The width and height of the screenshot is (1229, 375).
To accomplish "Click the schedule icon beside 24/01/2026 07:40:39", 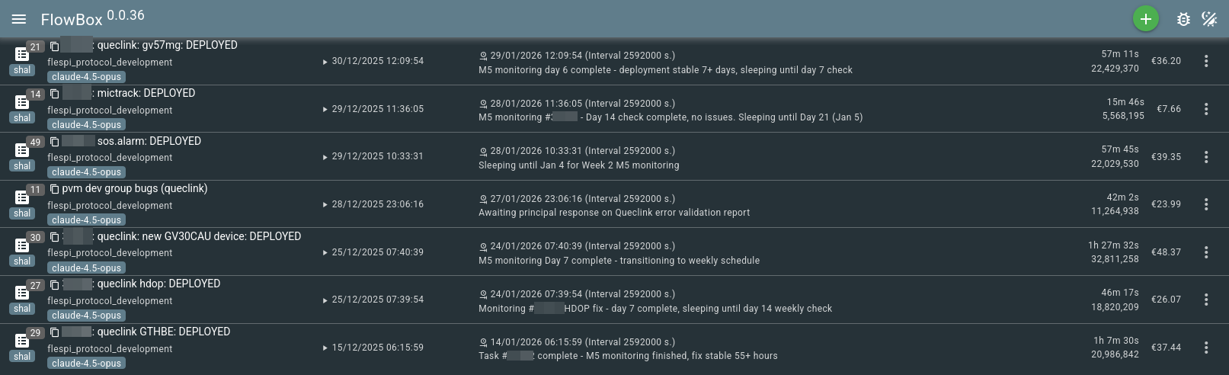I will 483,247.
